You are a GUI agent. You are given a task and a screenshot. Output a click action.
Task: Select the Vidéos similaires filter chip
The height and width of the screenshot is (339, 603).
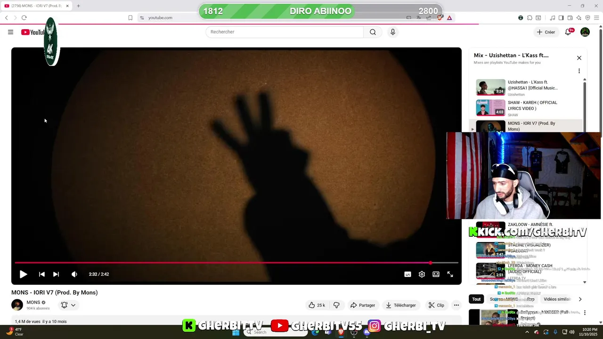point(557,299)
